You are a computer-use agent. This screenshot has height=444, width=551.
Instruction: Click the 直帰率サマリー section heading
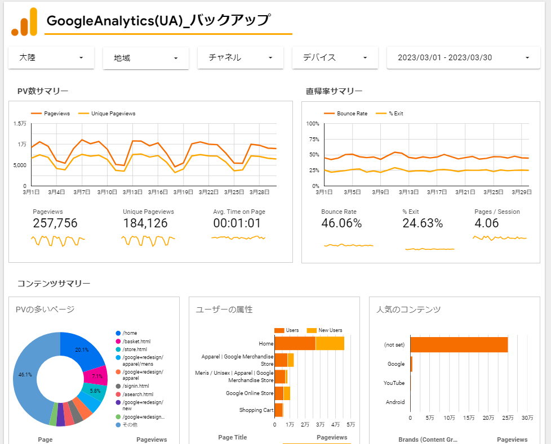(334, 91)
